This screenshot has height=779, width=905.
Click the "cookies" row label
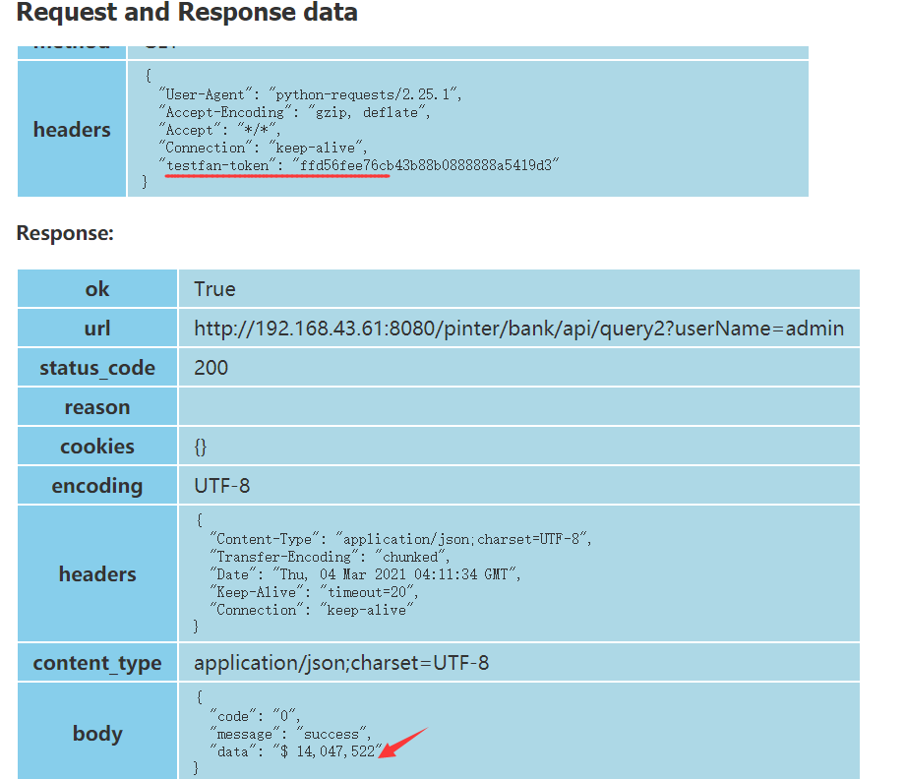point(97,447)
